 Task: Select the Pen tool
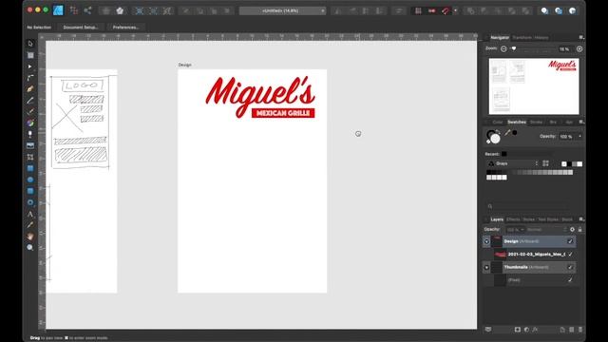point(30,88)
